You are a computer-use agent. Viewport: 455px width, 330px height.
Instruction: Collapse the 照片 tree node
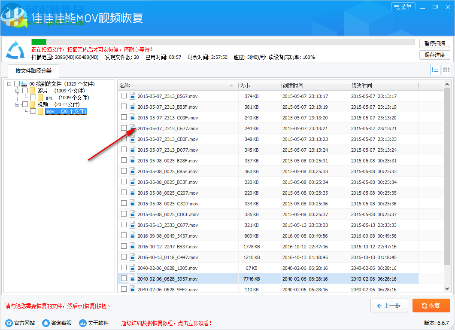(18, 91)
